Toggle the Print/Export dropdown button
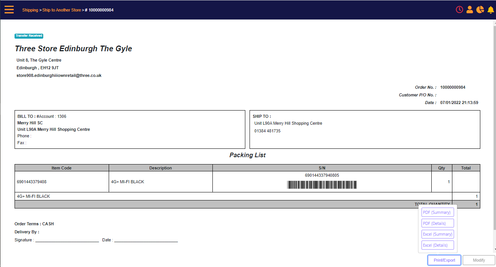 tap(444, 260)
